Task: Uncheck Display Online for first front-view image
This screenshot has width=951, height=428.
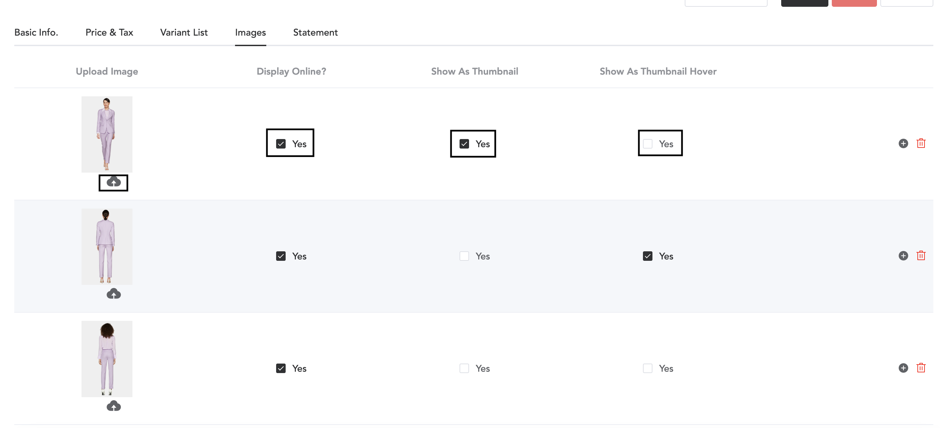Action: coord(281,144)
